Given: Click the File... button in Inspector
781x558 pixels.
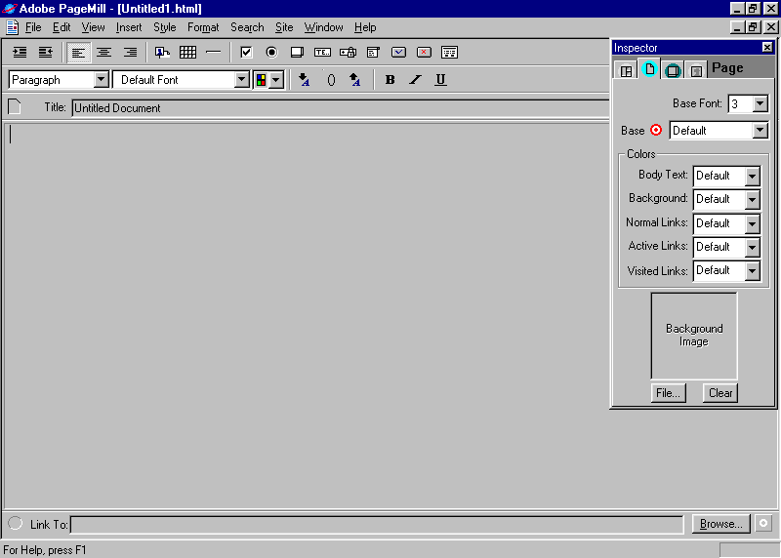Looking at the screenshot, I should tap(669, 393).
